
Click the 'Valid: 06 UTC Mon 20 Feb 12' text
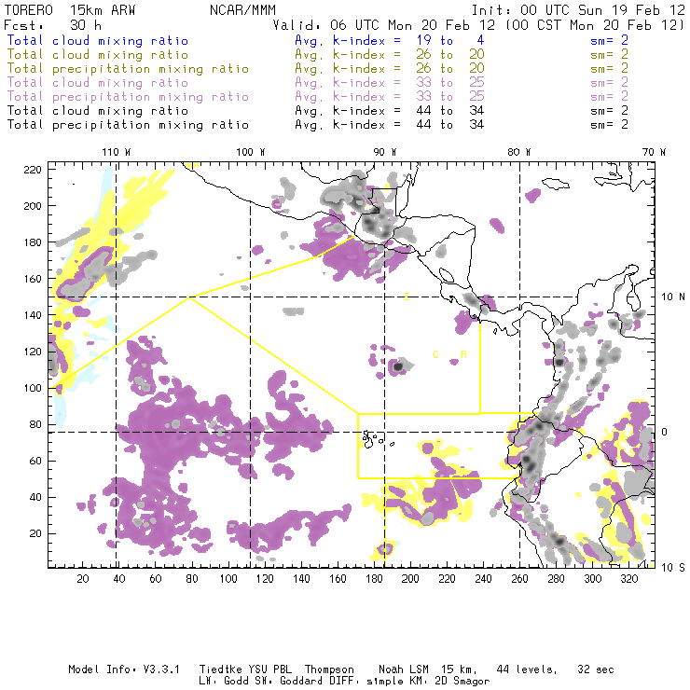click(384, 25)
